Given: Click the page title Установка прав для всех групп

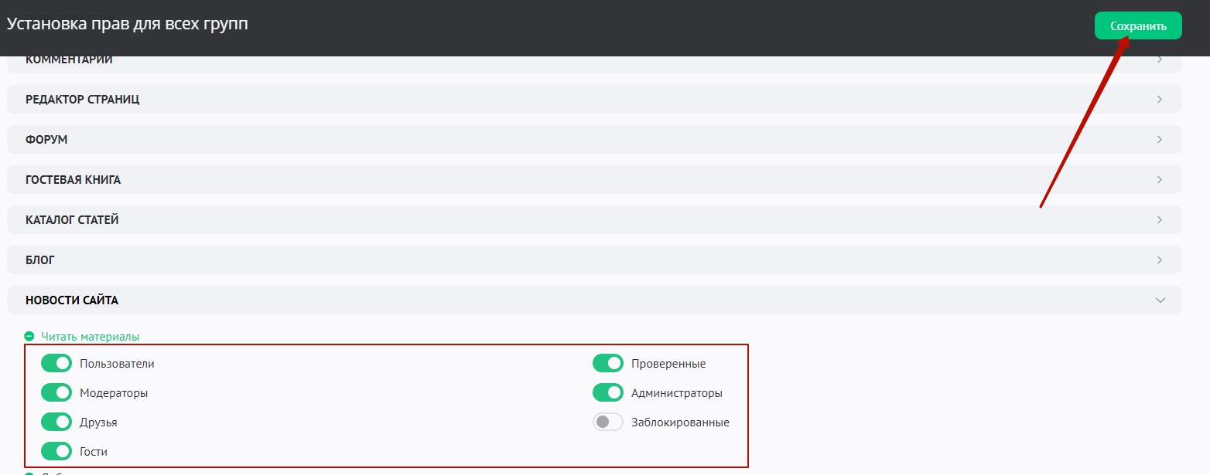Looking at the screenshot, I should 128,24.
